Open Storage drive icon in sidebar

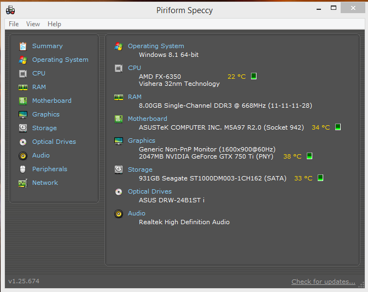(23, 128)
